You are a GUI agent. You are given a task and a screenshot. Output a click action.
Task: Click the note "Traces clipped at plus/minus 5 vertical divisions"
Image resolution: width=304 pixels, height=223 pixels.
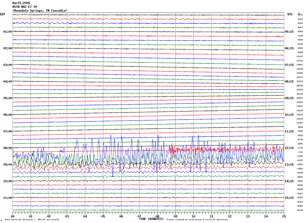click(x=197, y=220)
